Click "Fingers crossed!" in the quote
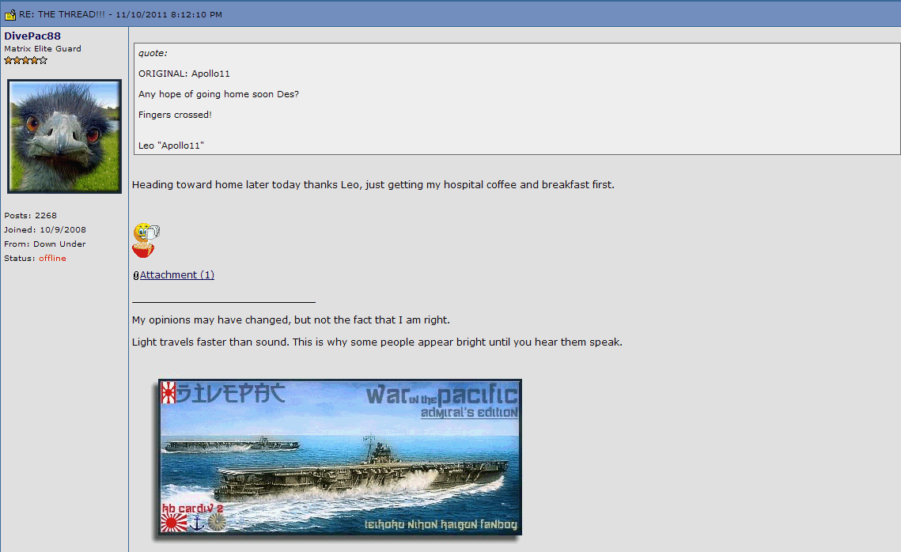The height and width of the screenshot is (552, 901). pos(176,115)
